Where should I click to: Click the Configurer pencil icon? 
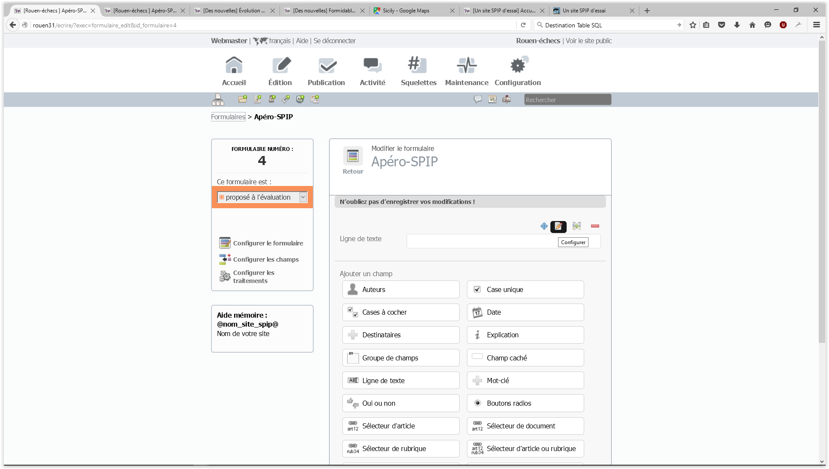(558, 226)
